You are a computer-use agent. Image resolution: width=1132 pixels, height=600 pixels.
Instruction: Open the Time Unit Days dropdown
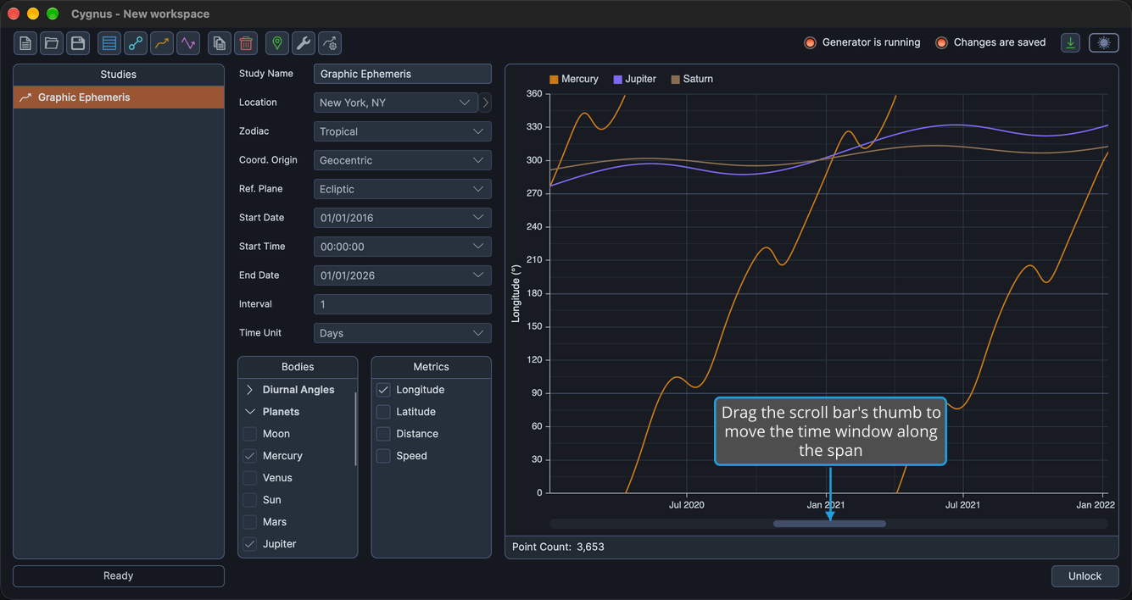pyautogui.click(x=403, y=333)
